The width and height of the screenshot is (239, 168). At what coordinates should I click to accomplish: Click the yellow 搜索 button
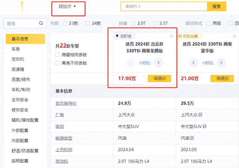pyautogui.click(x=217, y=6)
